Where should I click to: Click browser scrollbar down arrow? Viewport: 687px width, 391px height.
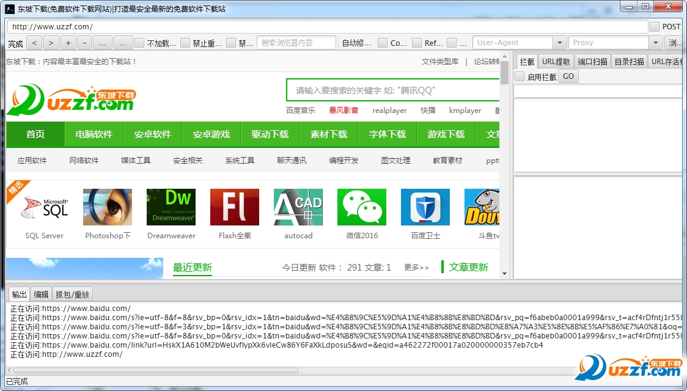coord(504,274)
